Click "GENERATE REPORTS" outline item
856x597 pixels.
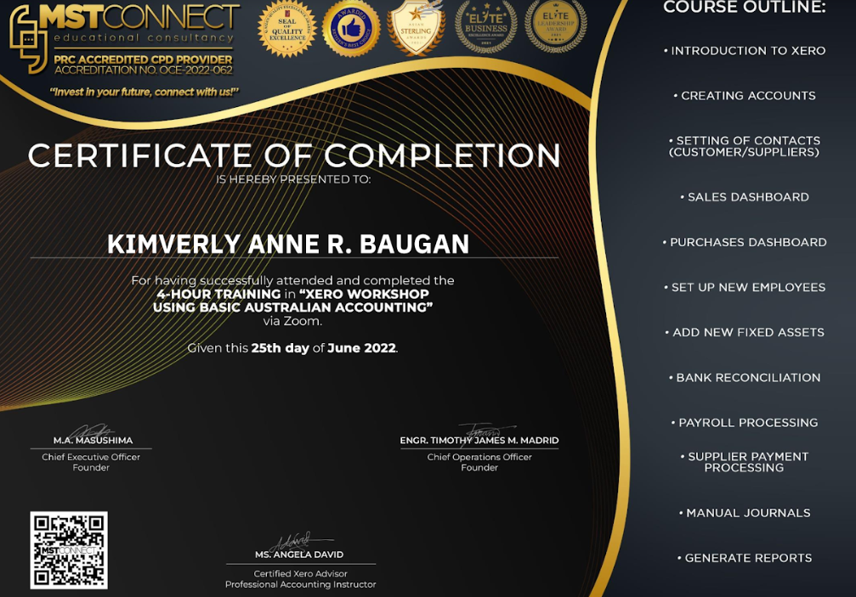tap(745, 558)
